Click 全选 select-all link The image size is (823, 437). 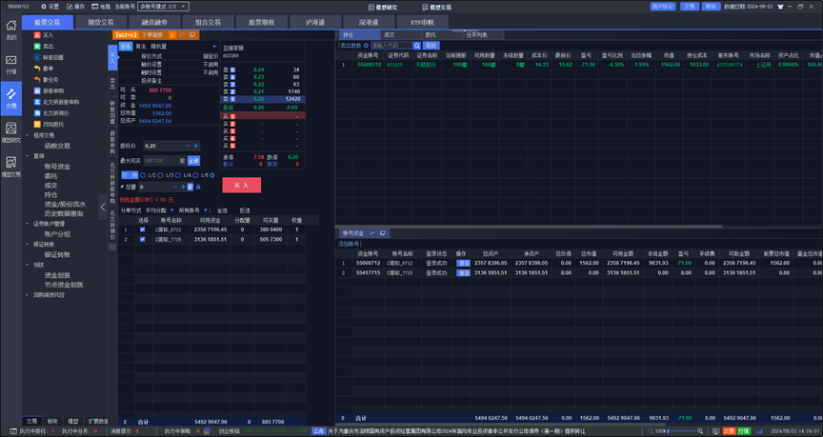(x=222, y=210)
